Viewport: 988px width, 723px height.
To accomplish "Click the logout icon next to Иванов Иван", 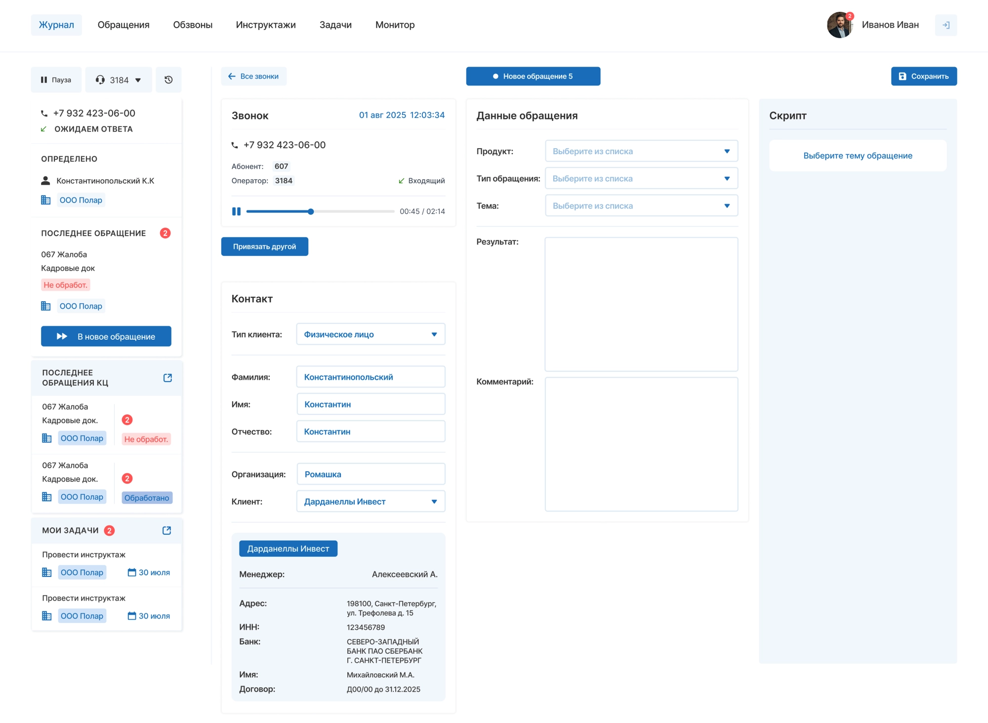I will point(946,25).
